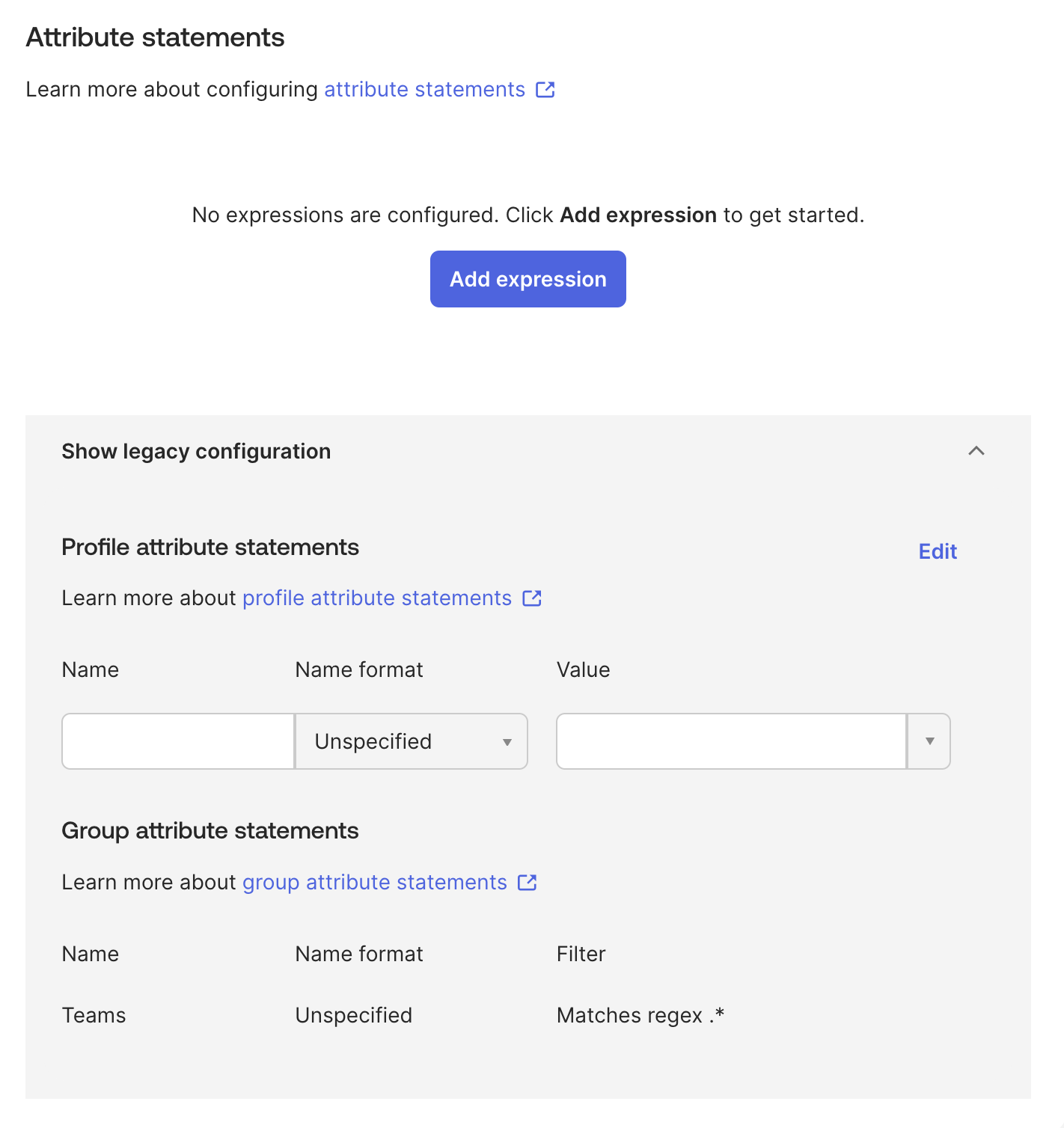Click the Profile attribute statements heading
Screen dimensions: 1064x1128
click(210, 548)
